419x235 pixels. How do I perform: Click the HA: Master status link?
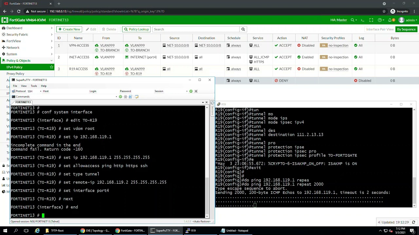tap(338, 20)
